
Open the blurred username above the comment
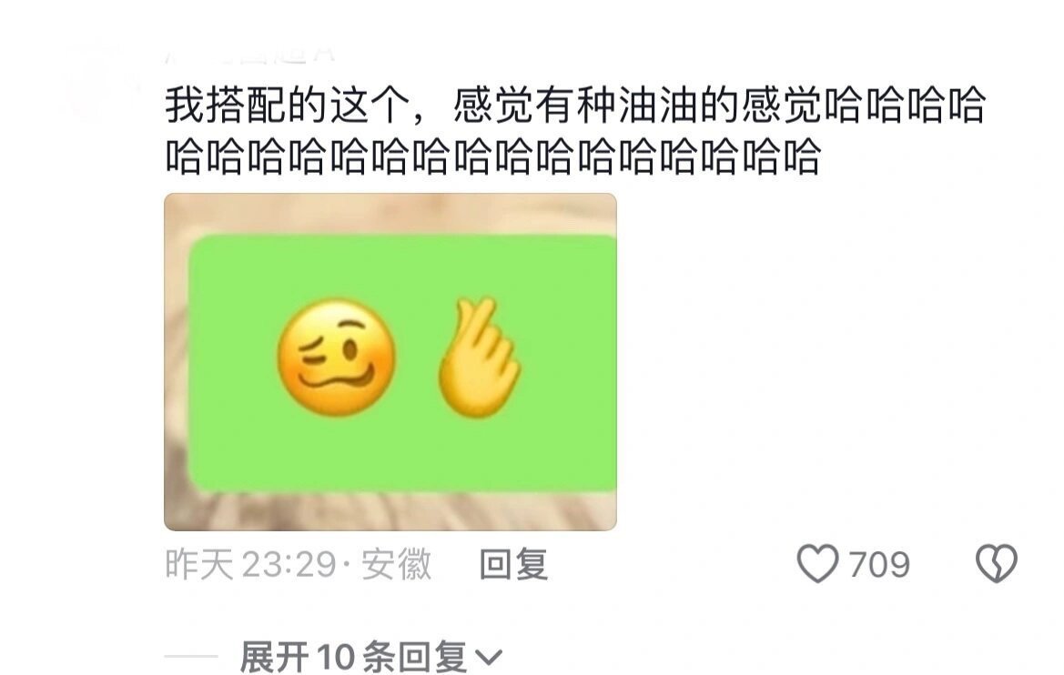pos(251,54)
